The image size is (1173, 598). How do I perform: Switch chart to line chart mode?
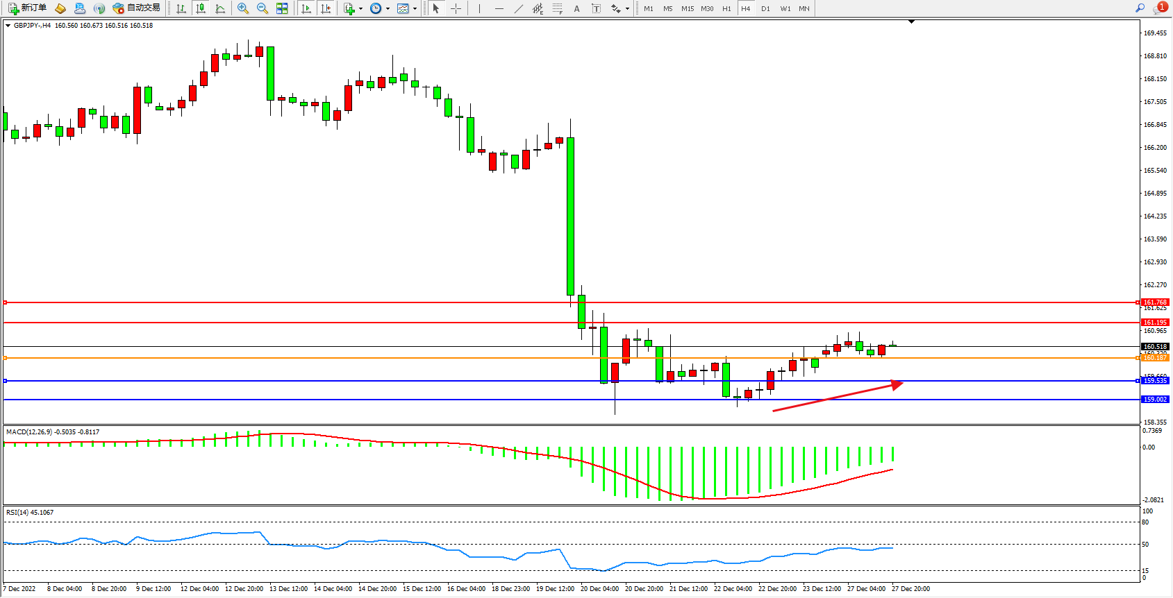point(220,8)
